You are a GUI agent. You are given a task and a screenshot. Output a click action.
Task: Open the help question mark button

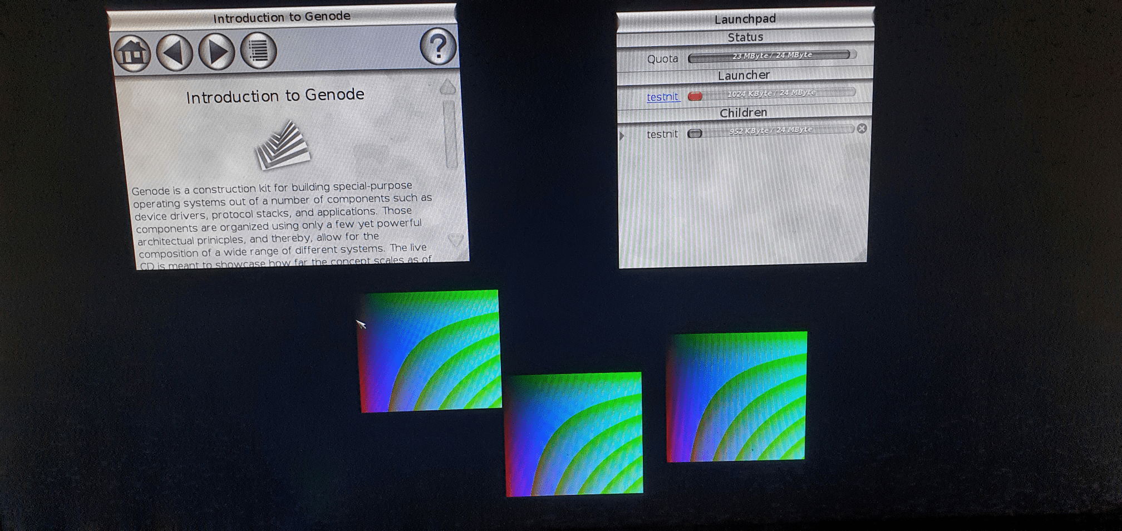(438, 47)
